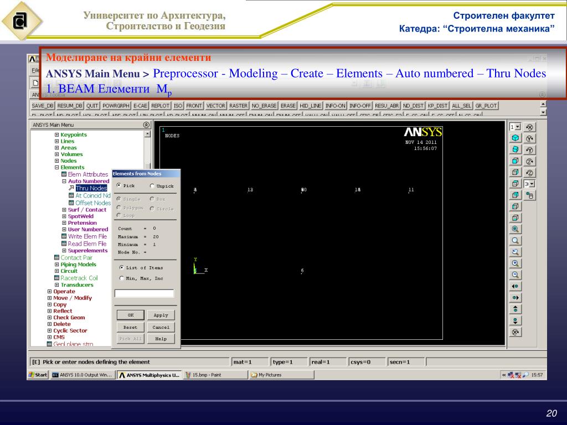Click the dynamic model mode icon
The width and height of the screenshot is (567, 425).
[x=529, y=195]
